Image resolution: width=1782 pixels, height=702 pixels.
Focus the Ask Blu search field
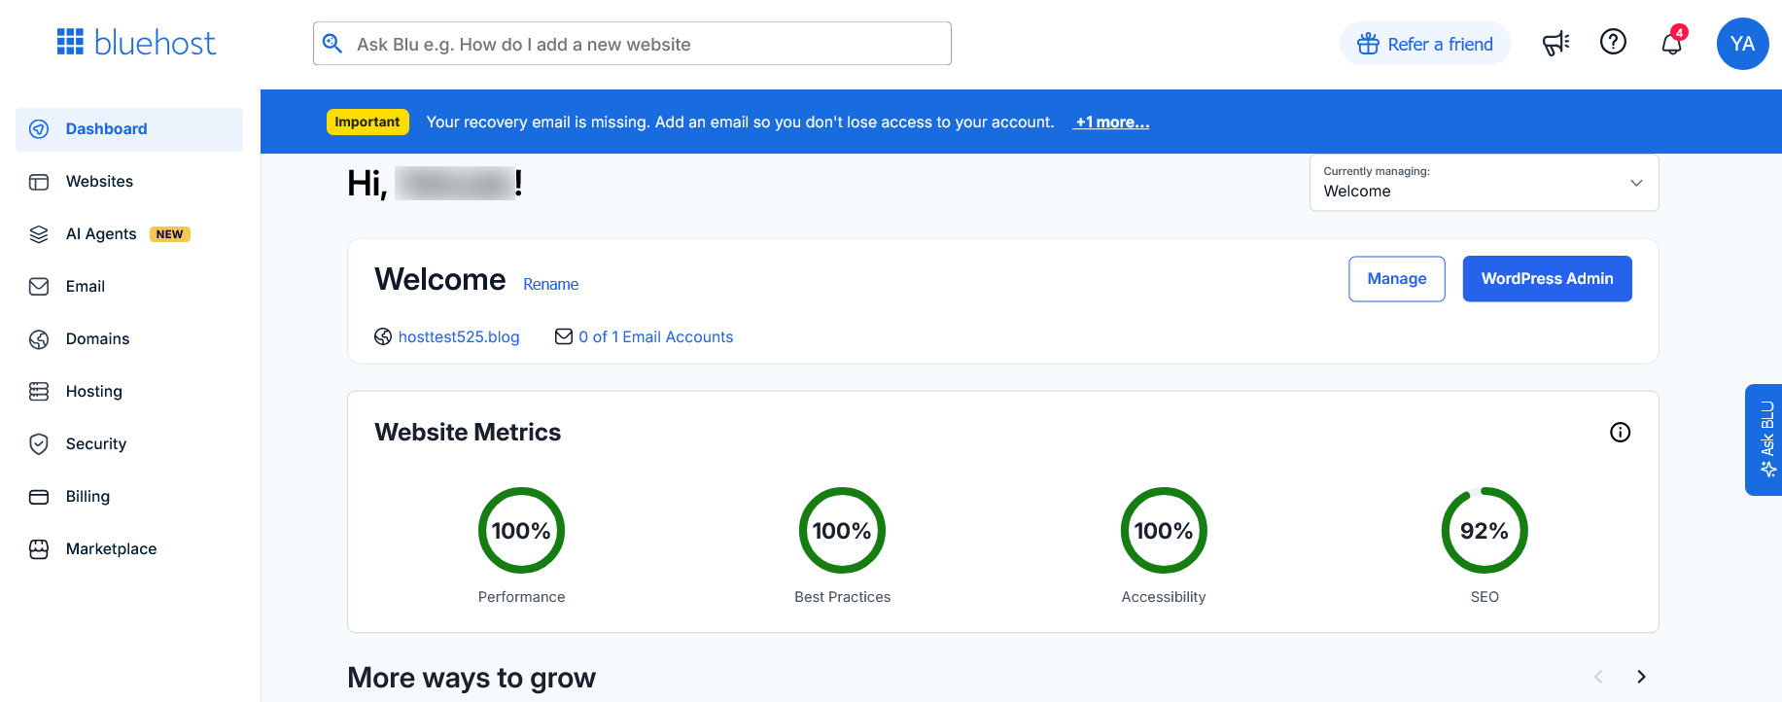coord(632,44)
